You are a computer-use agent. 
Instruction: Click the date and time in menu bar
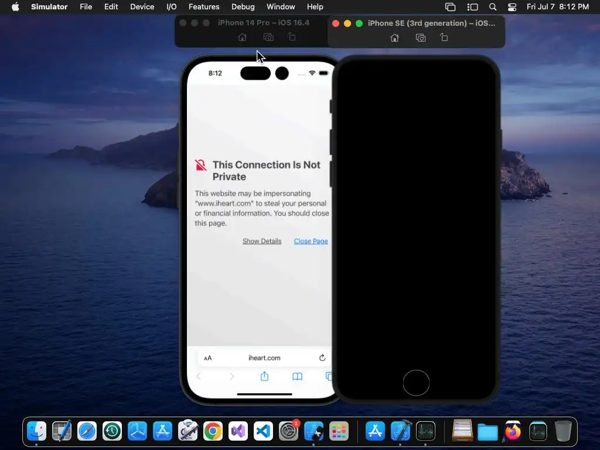point(558,7)
